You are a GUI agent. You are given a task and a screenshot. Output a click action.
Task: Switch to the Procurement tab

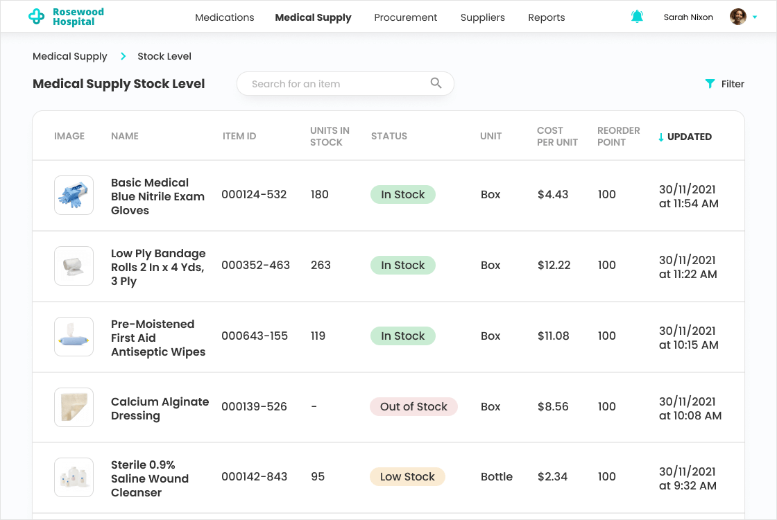click(405, 17)
